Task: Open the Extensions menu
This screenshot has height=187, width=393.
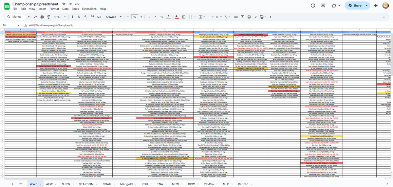Action: [x=89, y=9]
